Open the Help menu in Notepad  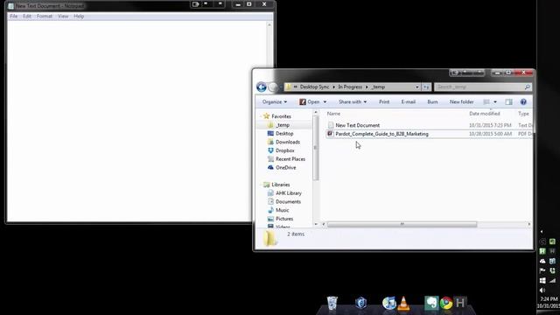(x=79, y=17)
